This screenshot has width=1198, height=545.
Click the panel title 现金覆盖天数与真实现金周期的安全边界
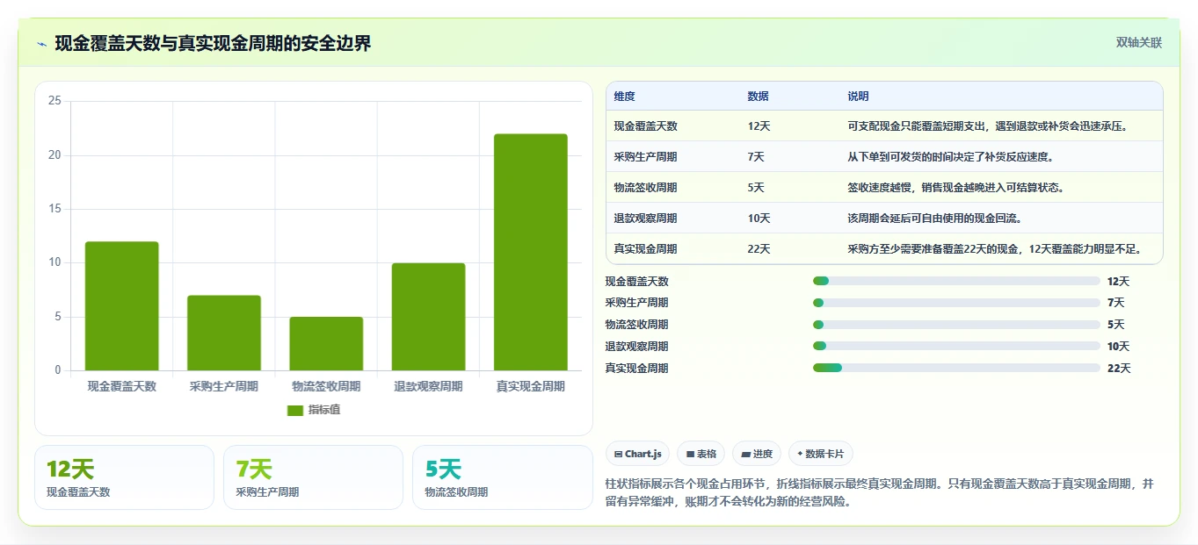tap(213, 44)
